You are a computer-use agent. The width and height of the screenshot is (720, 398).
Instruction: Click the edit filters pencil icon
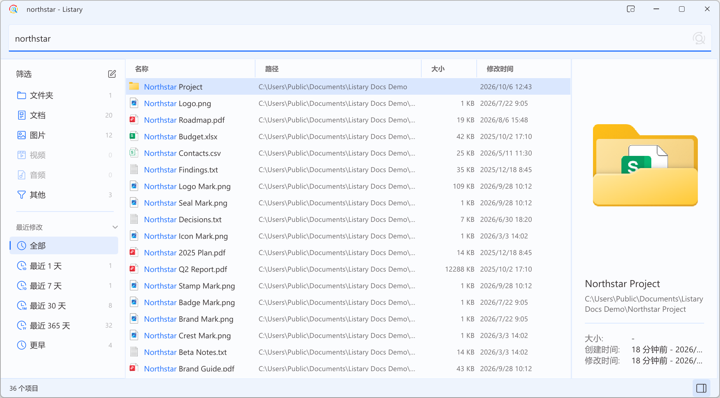click(x=112, y=74)
